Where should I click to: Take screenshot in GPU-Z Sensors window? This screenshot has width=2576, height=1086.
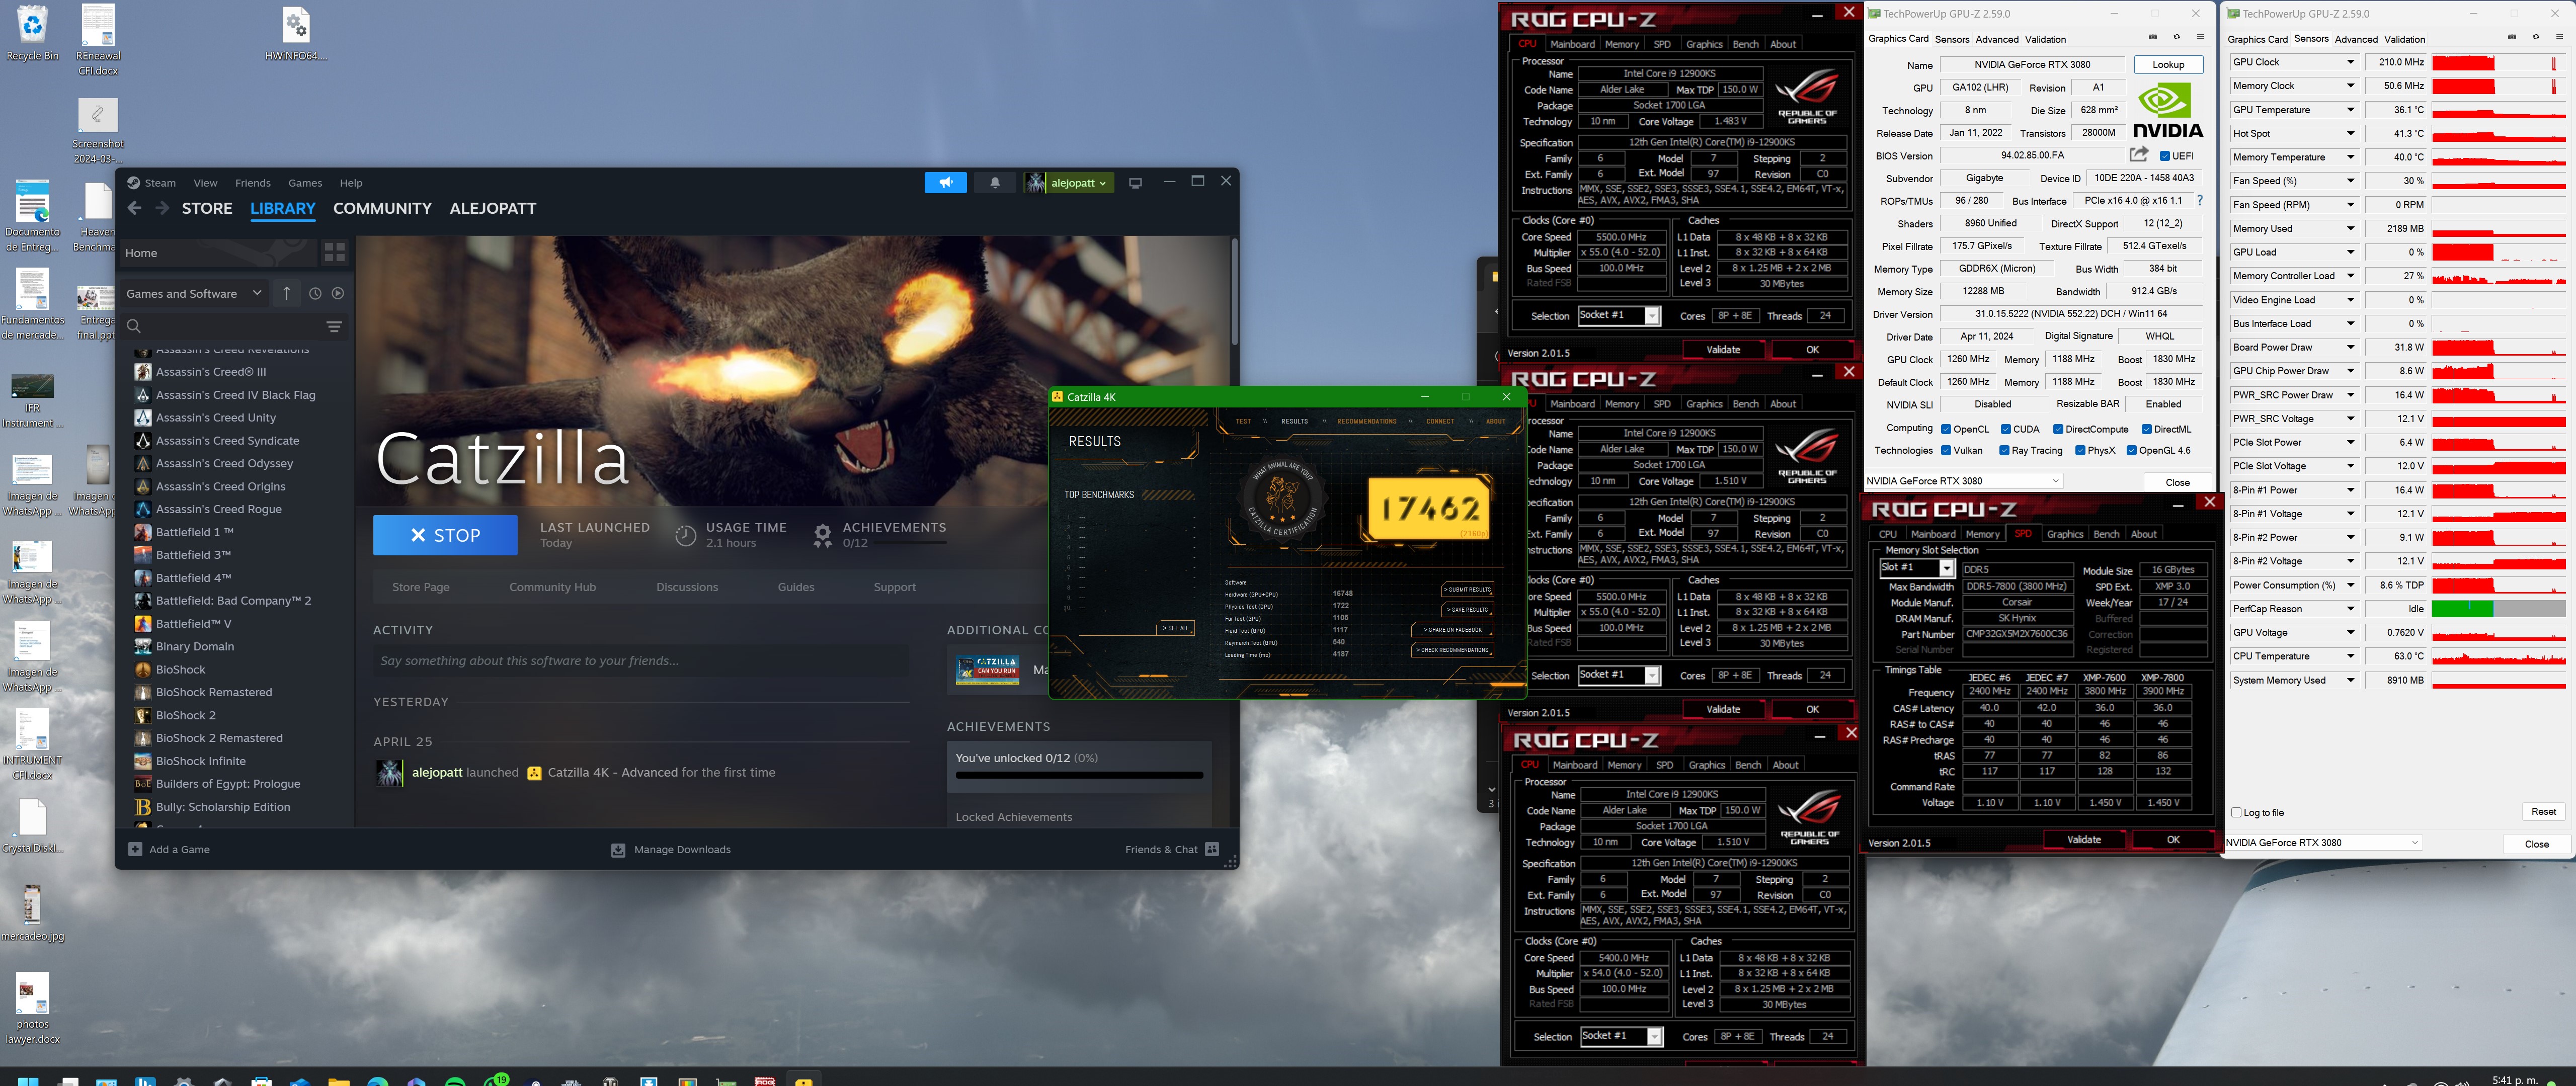2512,37
